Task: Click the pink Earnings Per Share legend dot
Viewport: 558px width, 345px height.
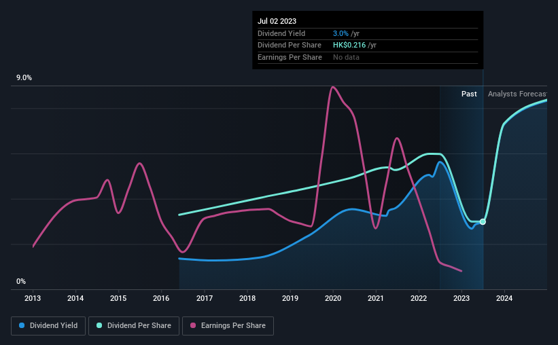Action: (x=193, y=325)
